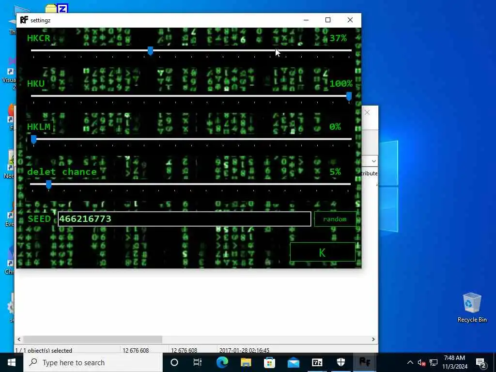Image resolution: width=496 pixels, height=372 pixels.
Task: Click horizontal scrollbar thumb in background window
Action: [x=93, y=339]
